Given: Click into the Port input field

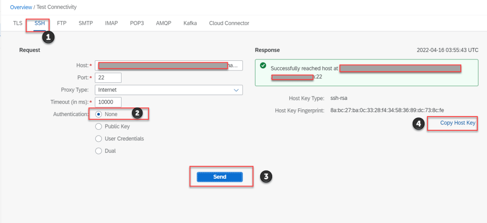Looking at the screenshot, I should tap(108, 78).
